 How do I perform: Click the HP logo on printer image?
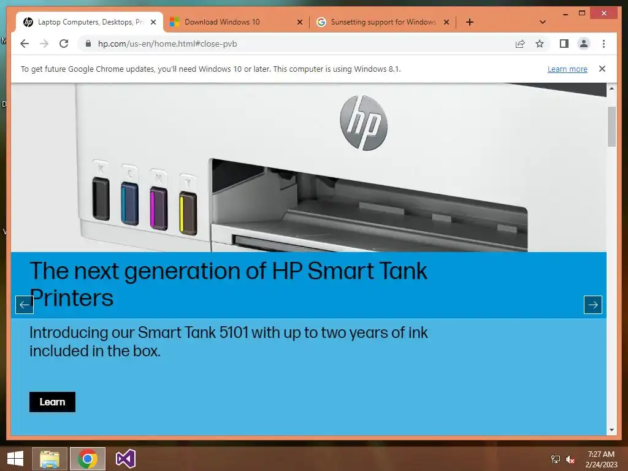pos(364,123)
